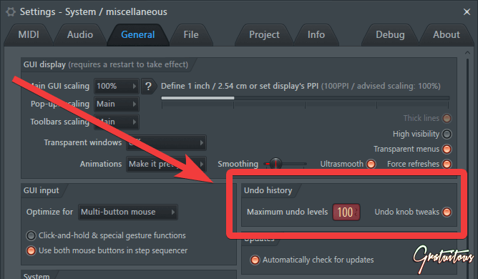
Task: Toggle Use both mouse buttons in step sequencer
Action: pyautogui.click(x=31, y=250)
